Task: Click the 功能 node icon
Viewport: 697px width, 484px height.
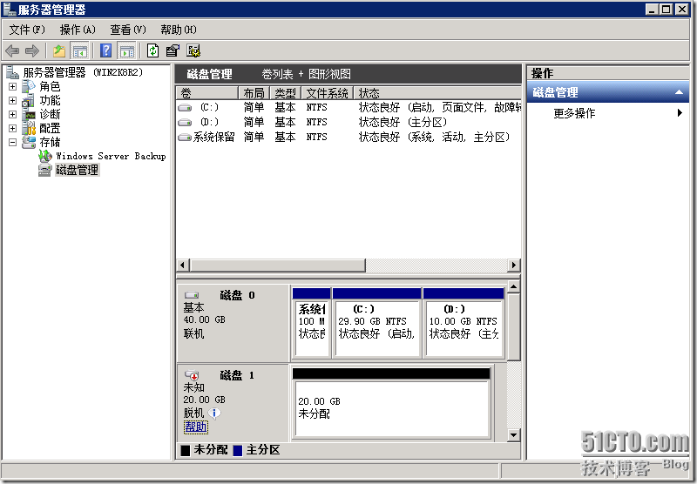Action: 29,100
